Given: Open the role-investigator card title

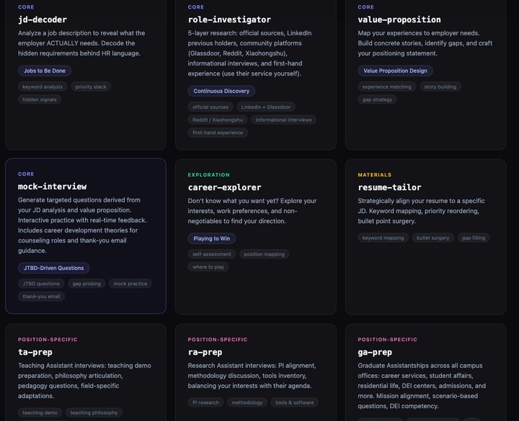Looking at the screenshot, I should 229,20.
